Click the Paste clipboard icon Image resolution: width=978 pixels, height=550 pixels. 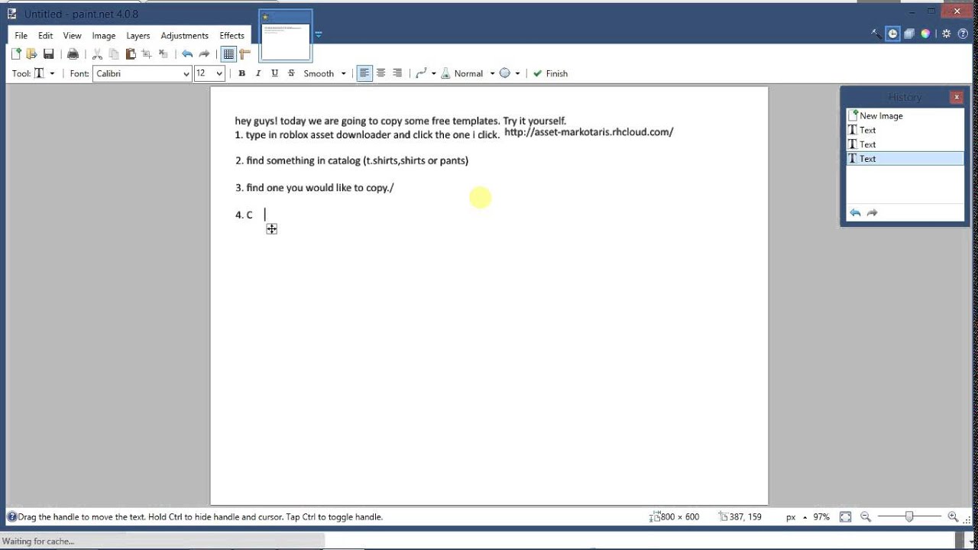(x=131, y=53)
